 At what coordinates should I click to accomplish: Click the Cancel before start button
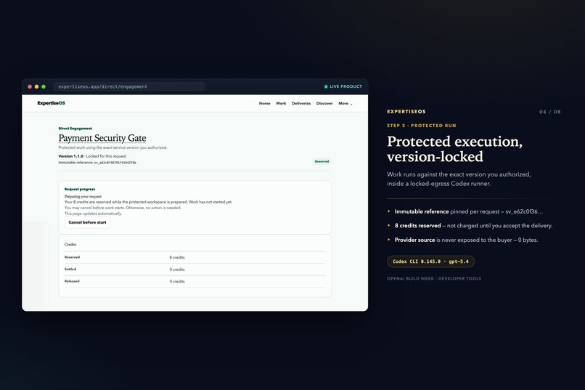point(87,222)
